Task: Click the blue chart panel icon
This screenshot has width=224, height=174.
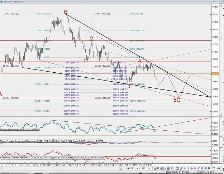Action: coord(168,168)
